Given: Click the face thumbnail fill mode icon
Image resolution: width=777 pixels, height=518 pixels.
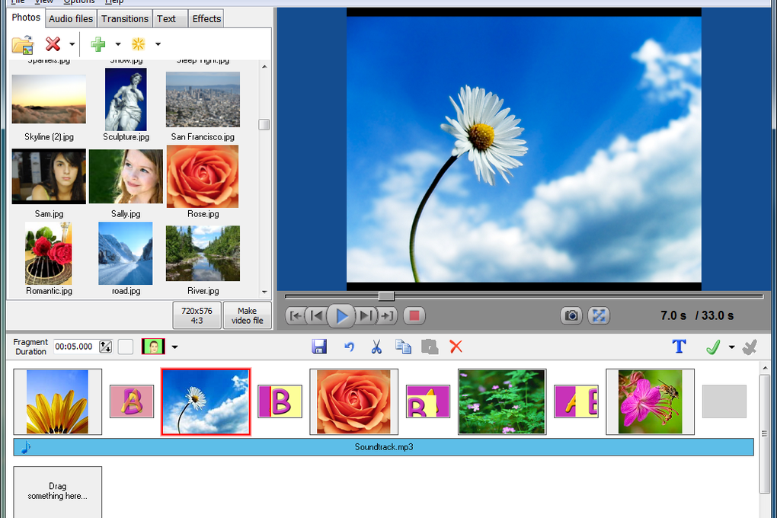Looking at the screenshot, I should point(153,347).
